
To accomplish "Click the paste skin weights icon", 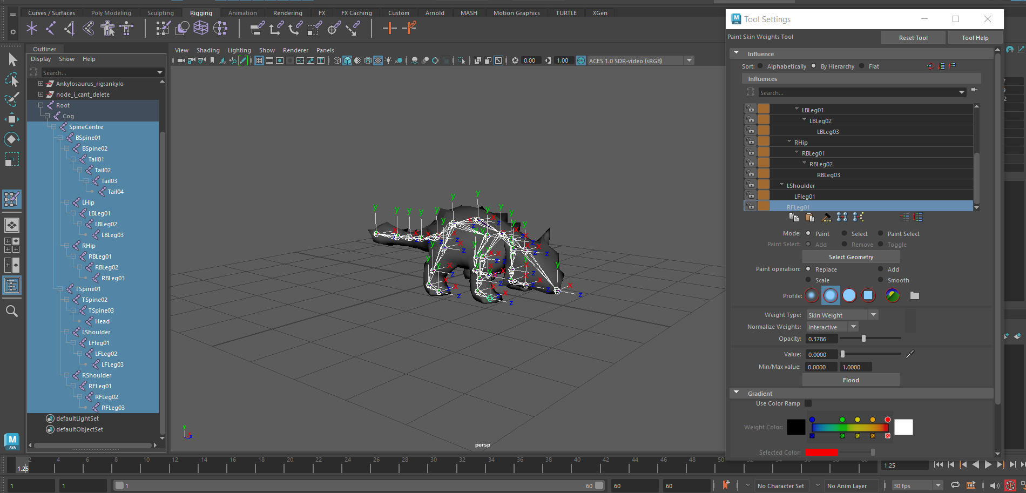I will [x=810, y=217].
